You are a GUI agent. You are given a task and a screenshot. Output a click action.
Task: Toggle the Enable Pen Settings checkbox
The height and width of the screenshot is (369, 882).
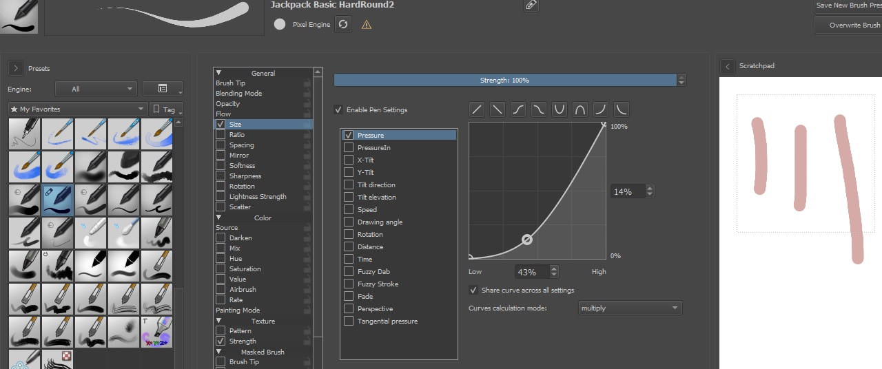tap(338, 109)
